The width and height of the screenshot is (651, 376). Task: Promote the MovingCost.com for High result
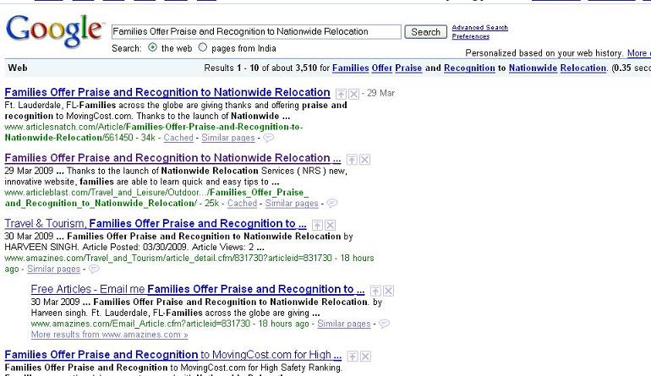(353, 357)
